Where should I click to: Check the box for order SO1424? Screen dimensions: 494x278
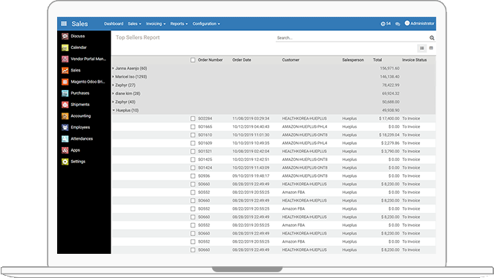tap(192, 168)
